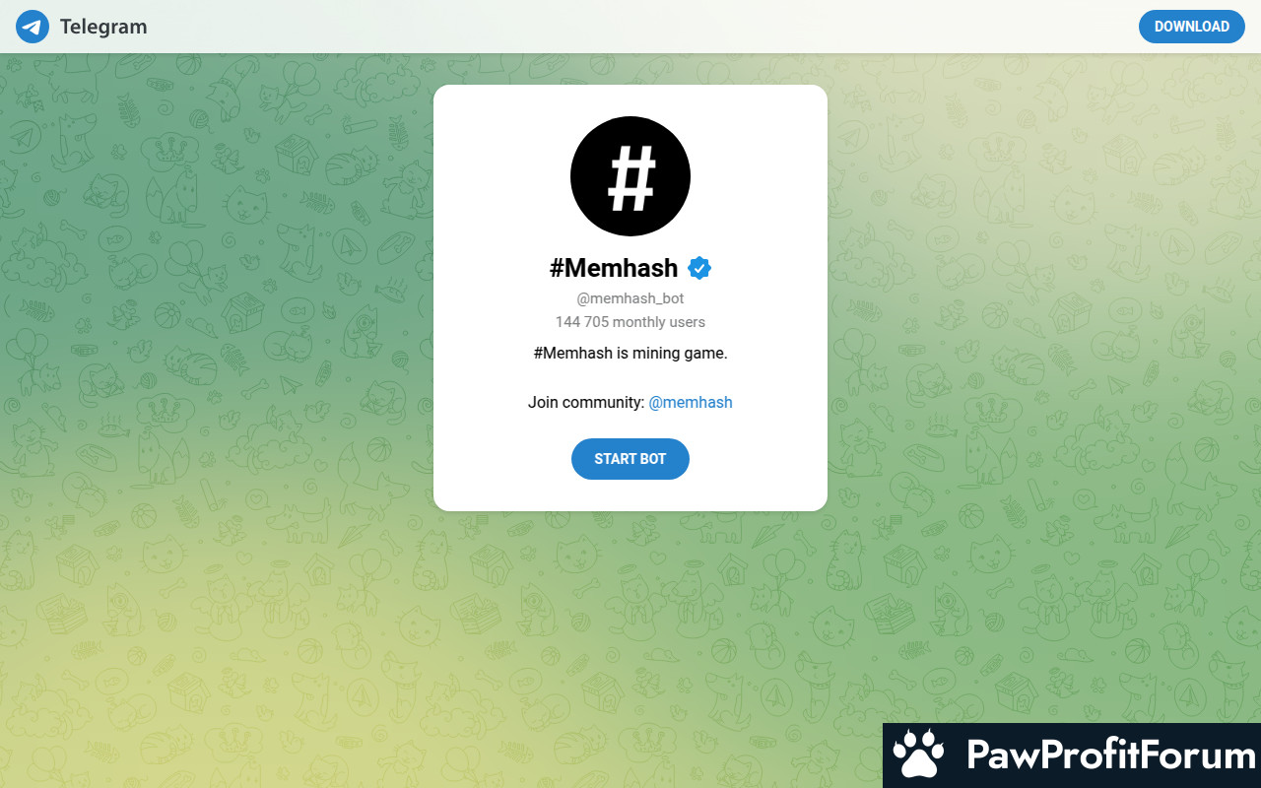1261x788 pixels.
Task: Select the @memhash_bot username text
Action: 630,298
